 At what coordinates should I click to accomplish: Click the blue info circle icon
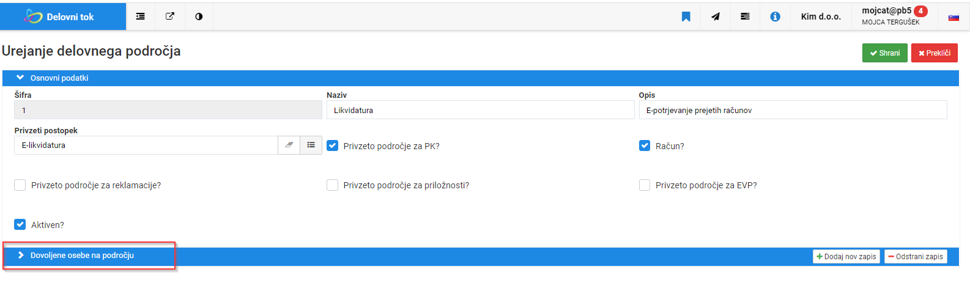(x=775, y=17)
